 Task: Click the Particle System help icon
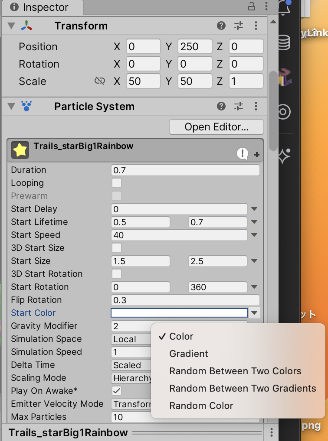[221, 106]
